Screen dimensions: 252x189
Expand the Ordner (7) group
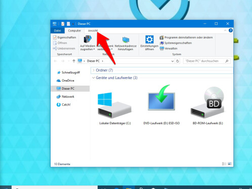94,70
